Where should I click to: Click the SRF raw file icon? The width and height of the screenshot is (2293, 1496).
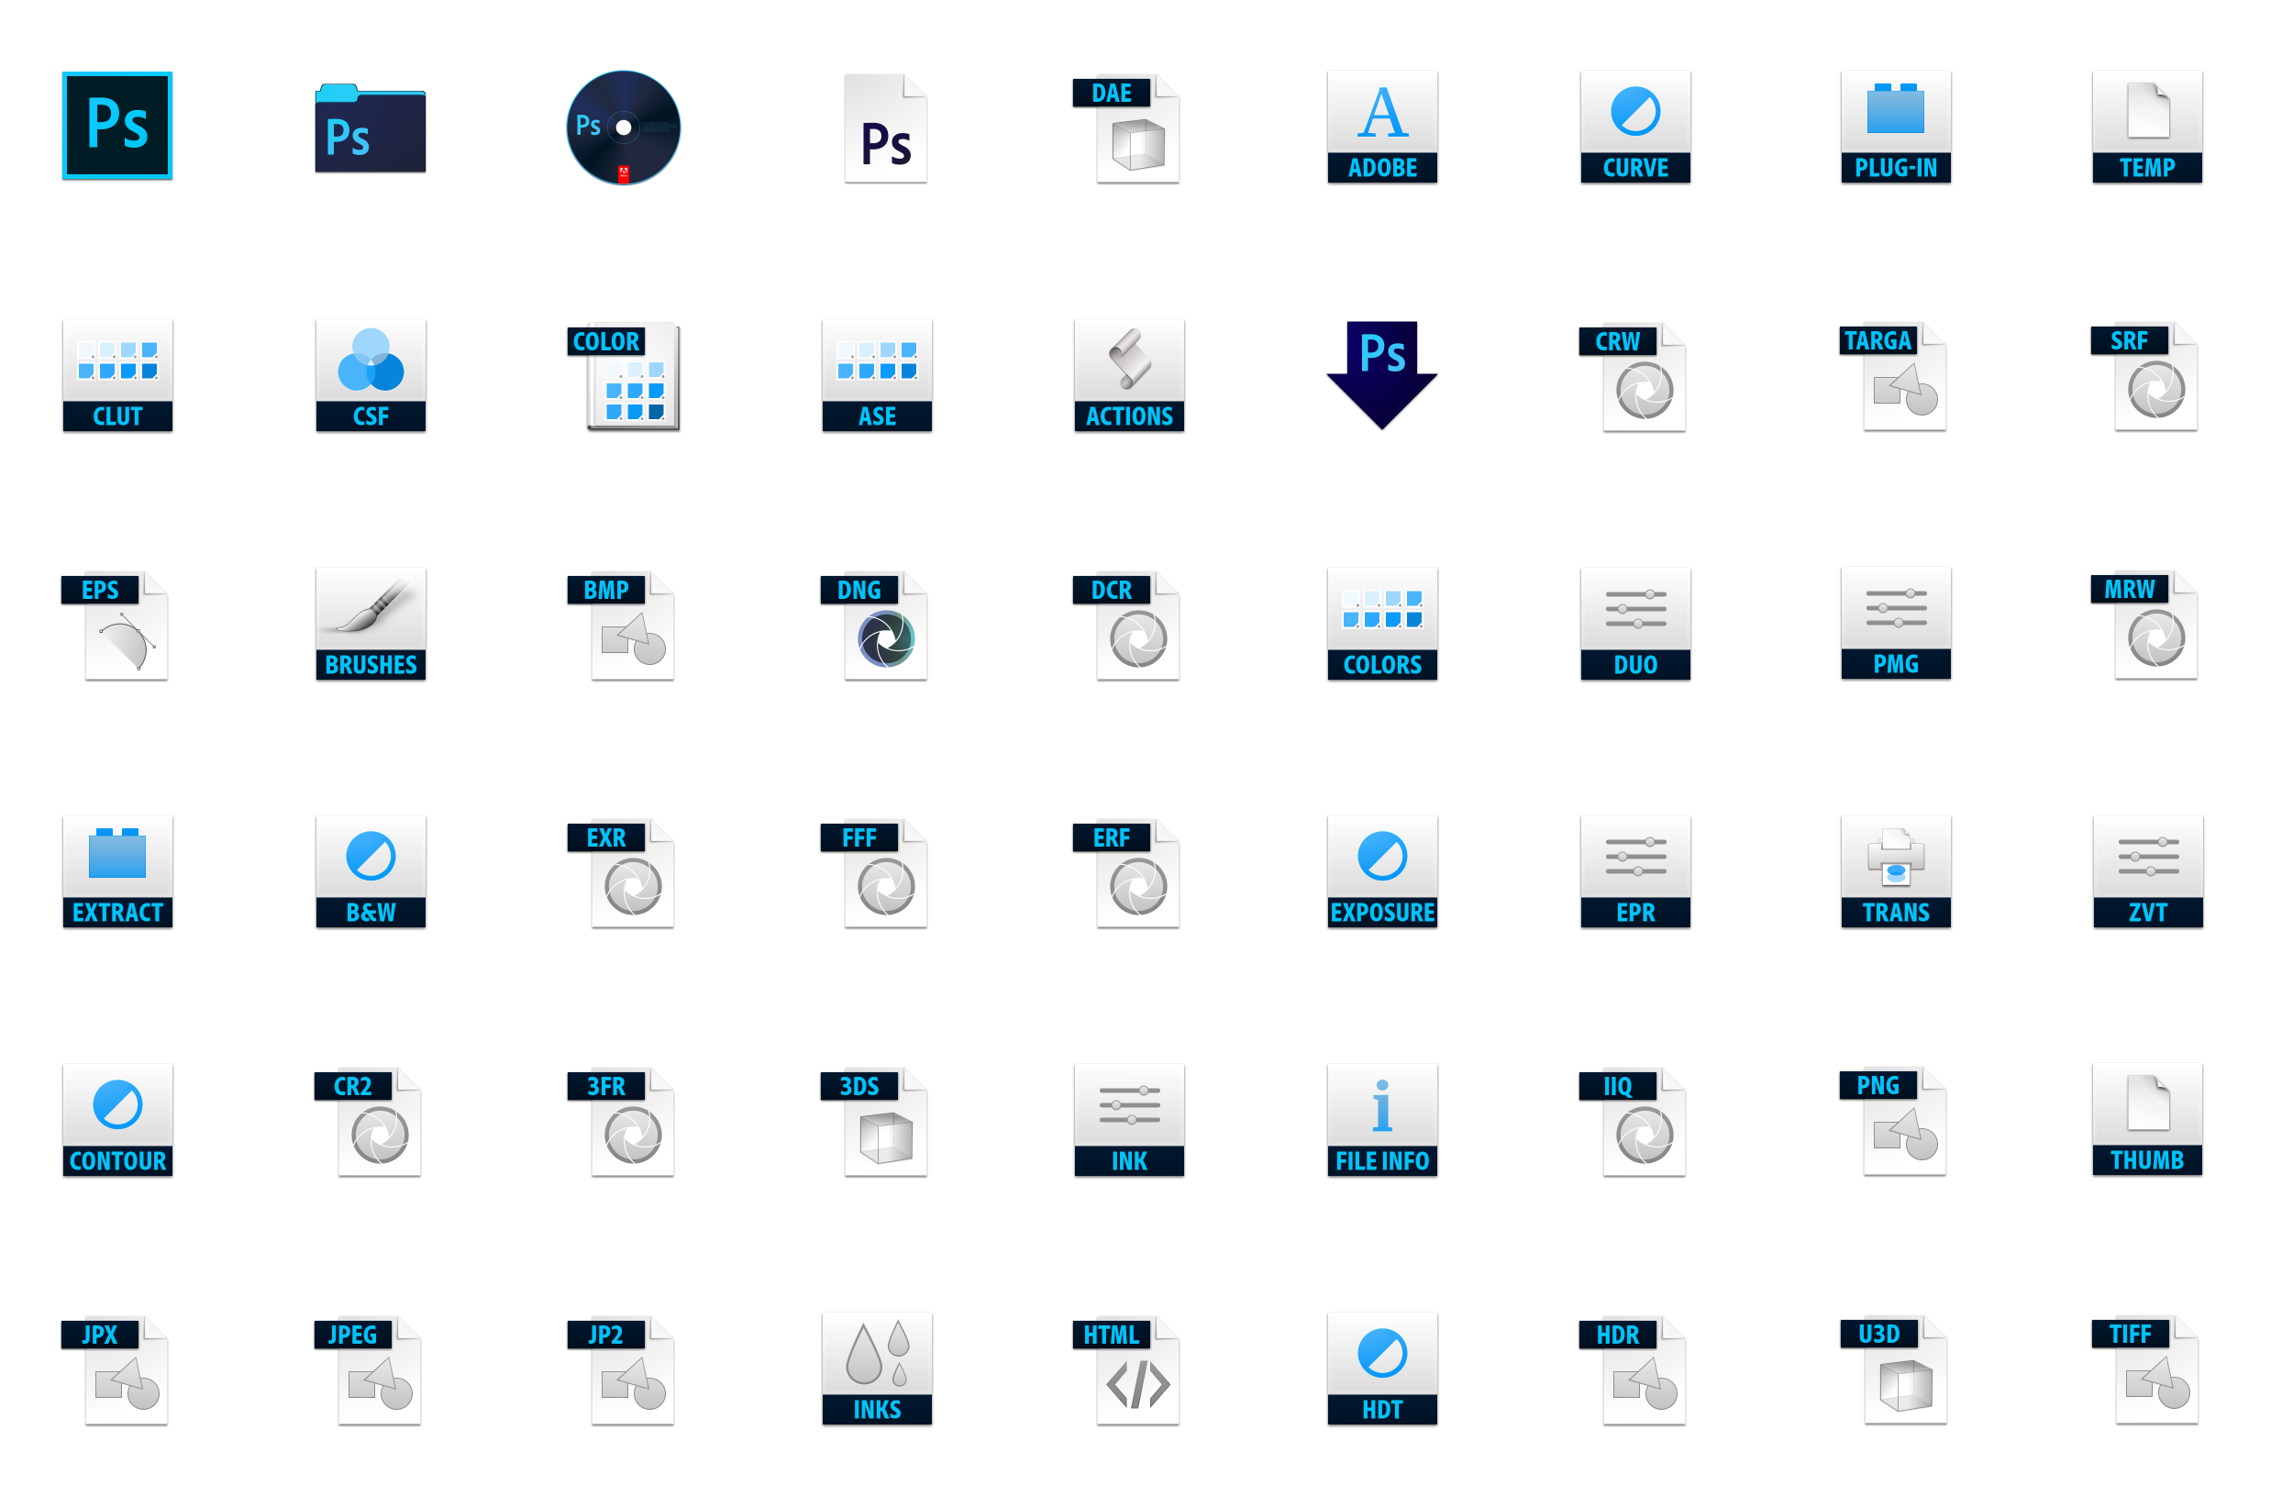pyautogui.click(x=2144, y=377)
